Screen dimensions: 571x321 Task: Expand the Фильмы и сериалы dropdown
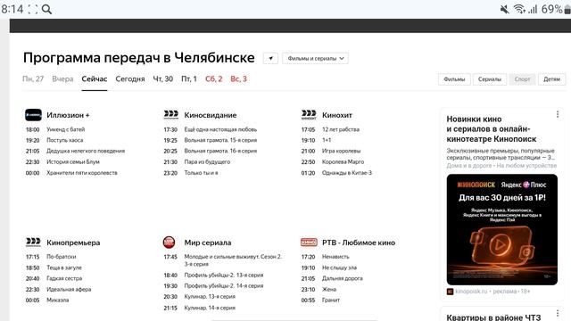click(315, 58)
